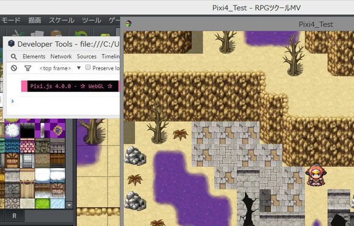Pick the brown wooden crate wall tile

12,161
